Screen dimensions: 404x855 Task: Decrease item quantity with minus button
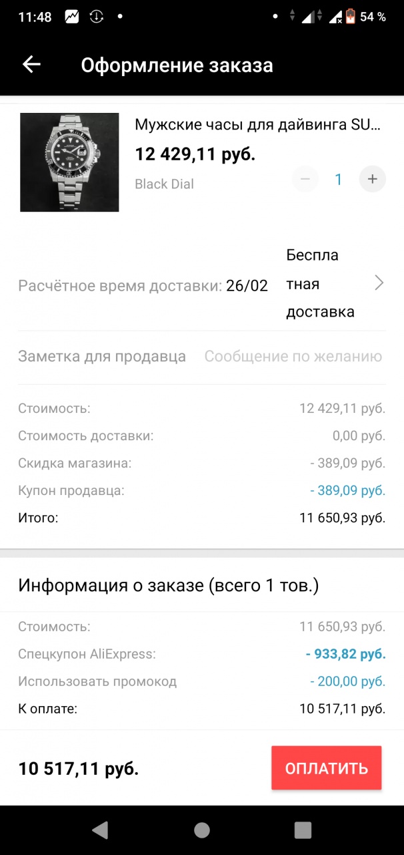tap(305, 179)
